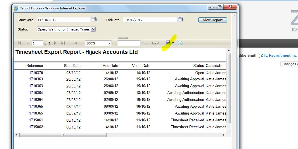
Task: Select reference 1710370
Action: tap(36, 72)
